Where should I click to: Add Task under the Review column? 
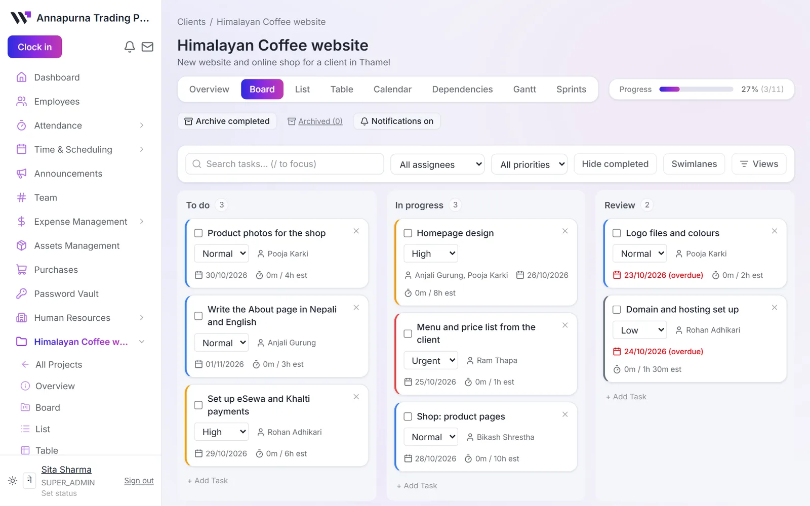(626, 397)
